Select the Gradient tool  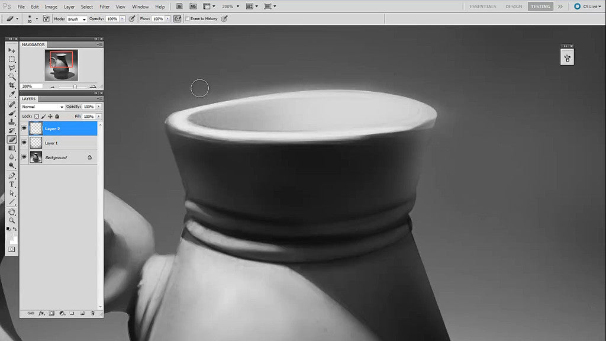pos(12,148)
